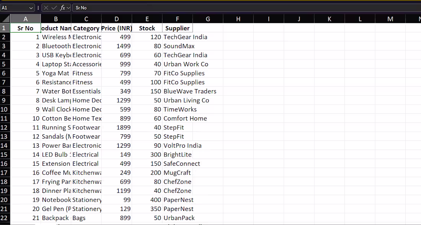Click the Enter checkmark icon in formula bar
This screenshot has width=421, height=225.
54,8
